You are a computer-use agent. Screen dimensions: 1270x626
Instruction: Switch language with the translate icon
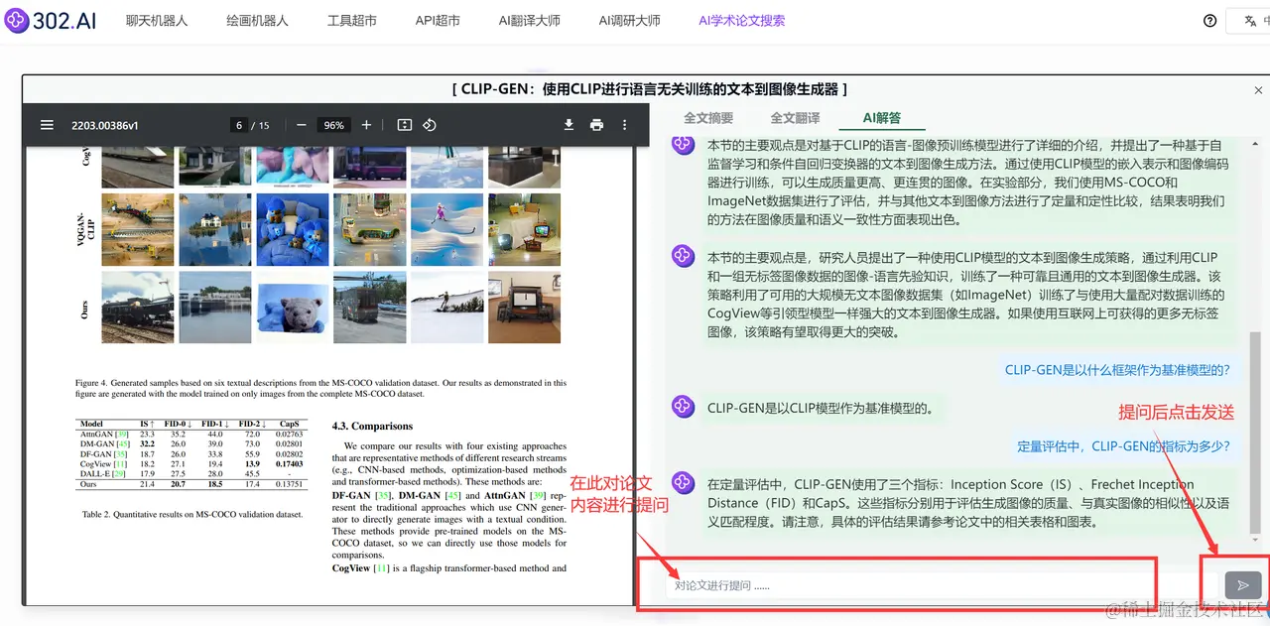(1246, 20)
